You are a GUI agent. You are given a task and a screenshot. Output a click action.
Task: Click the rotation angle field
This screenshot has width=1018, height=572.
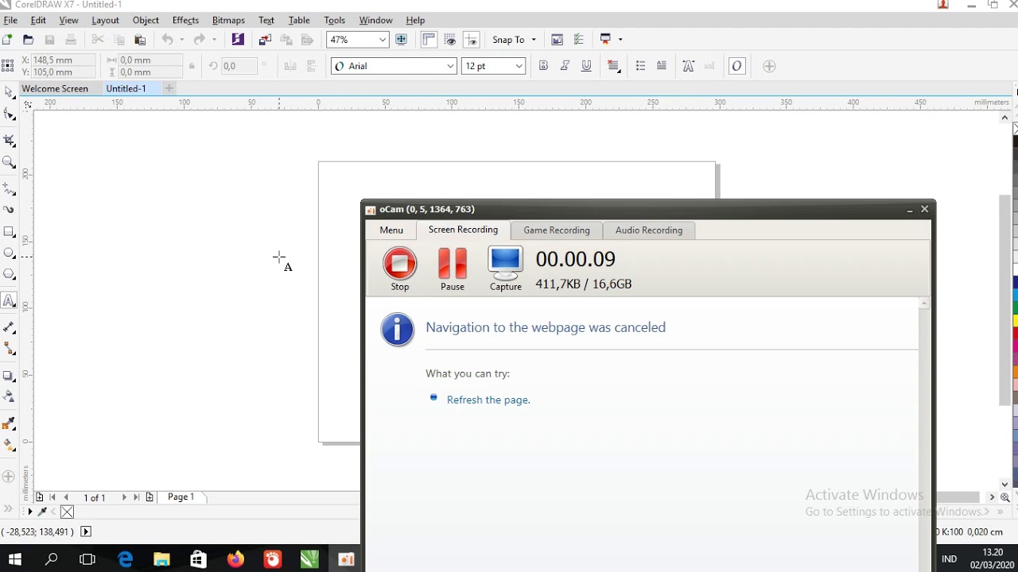tap(239, 66)
